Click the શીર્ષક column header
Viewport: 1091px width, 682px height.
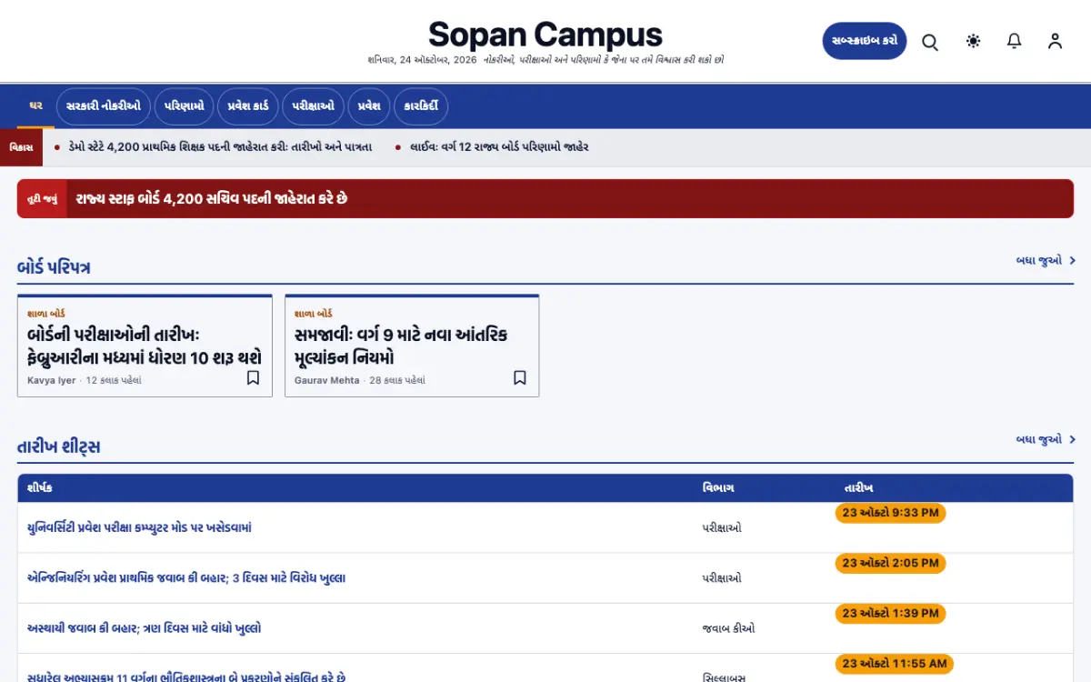(40, 488)
